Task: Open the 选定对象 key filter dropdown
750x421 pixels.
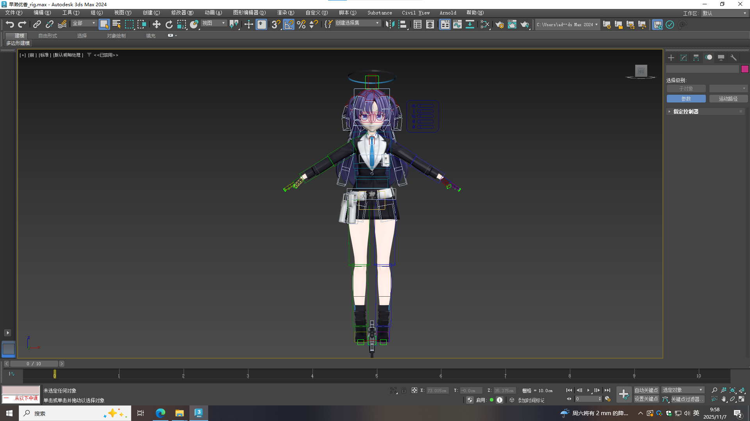Action: point(682,390)
